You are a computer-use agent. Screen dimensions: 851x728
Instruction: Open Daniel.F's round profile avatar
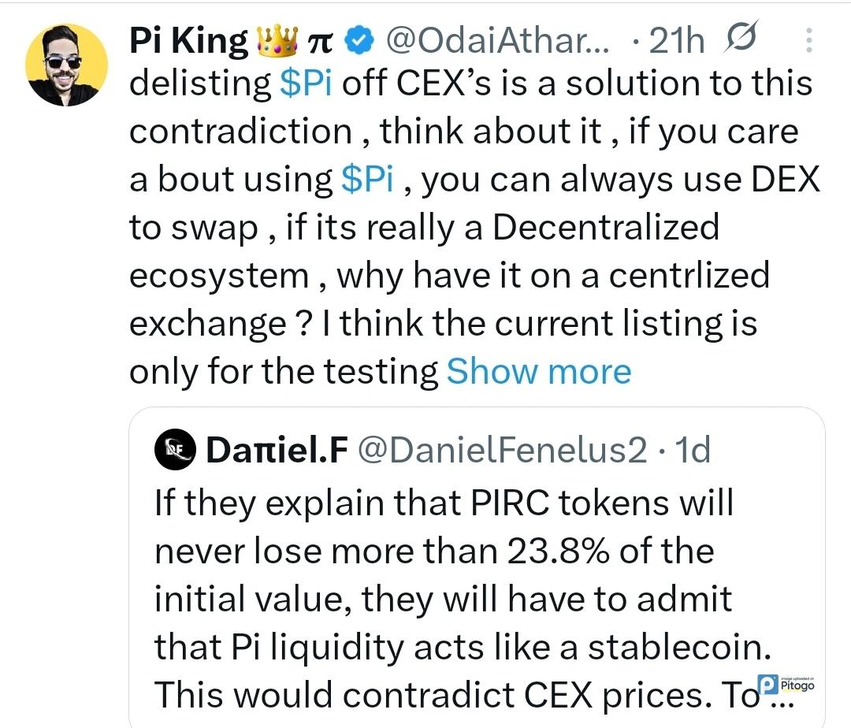point(174,451)
